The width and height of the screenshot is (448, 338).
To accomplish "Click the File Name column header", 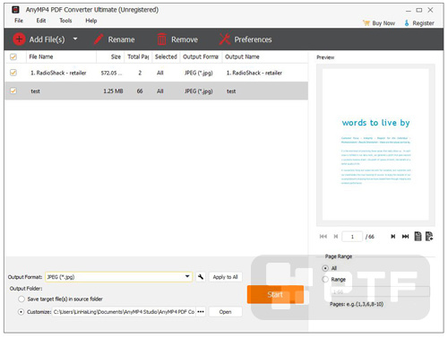I will [61, 56].
